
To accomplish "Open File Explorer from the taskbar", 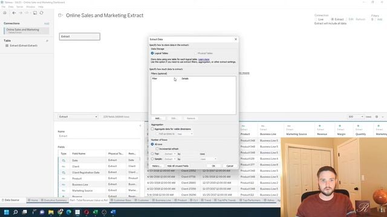I will click(x=51, y=212).
